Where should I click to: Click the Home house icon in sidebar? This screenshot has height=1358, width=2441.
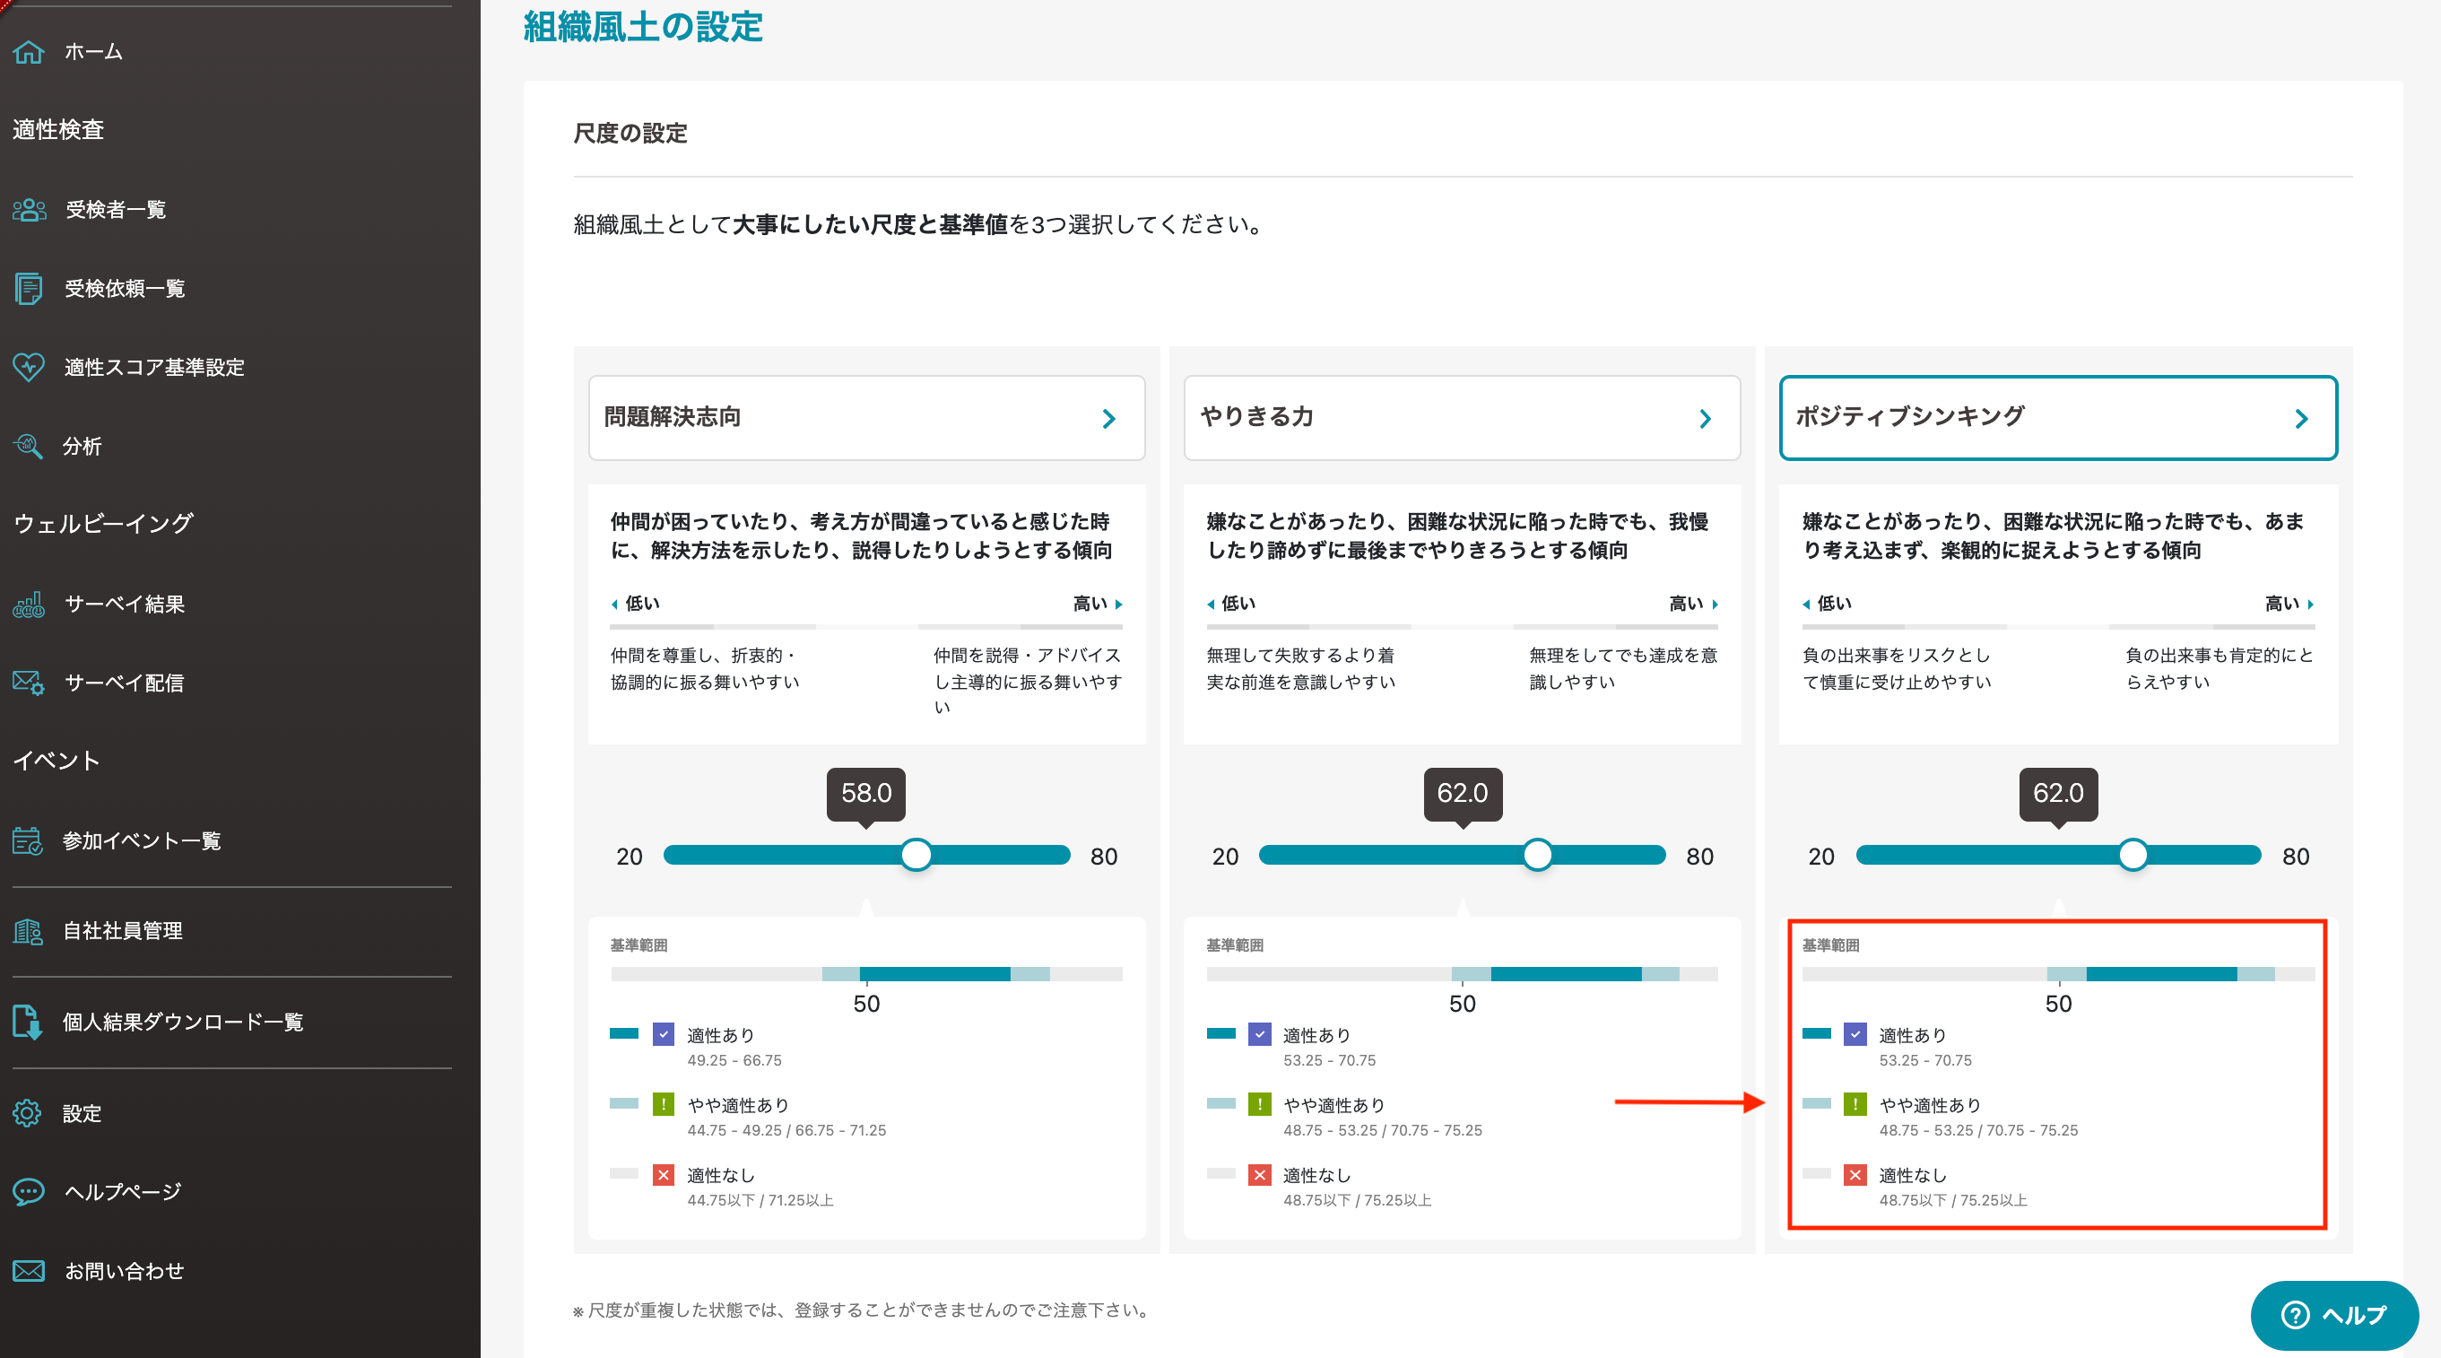(29, 51)
